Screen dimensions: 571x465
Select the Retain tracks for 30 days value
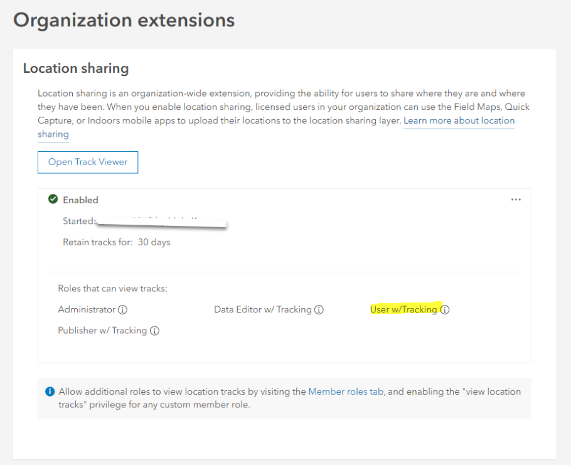pos(154,242)
